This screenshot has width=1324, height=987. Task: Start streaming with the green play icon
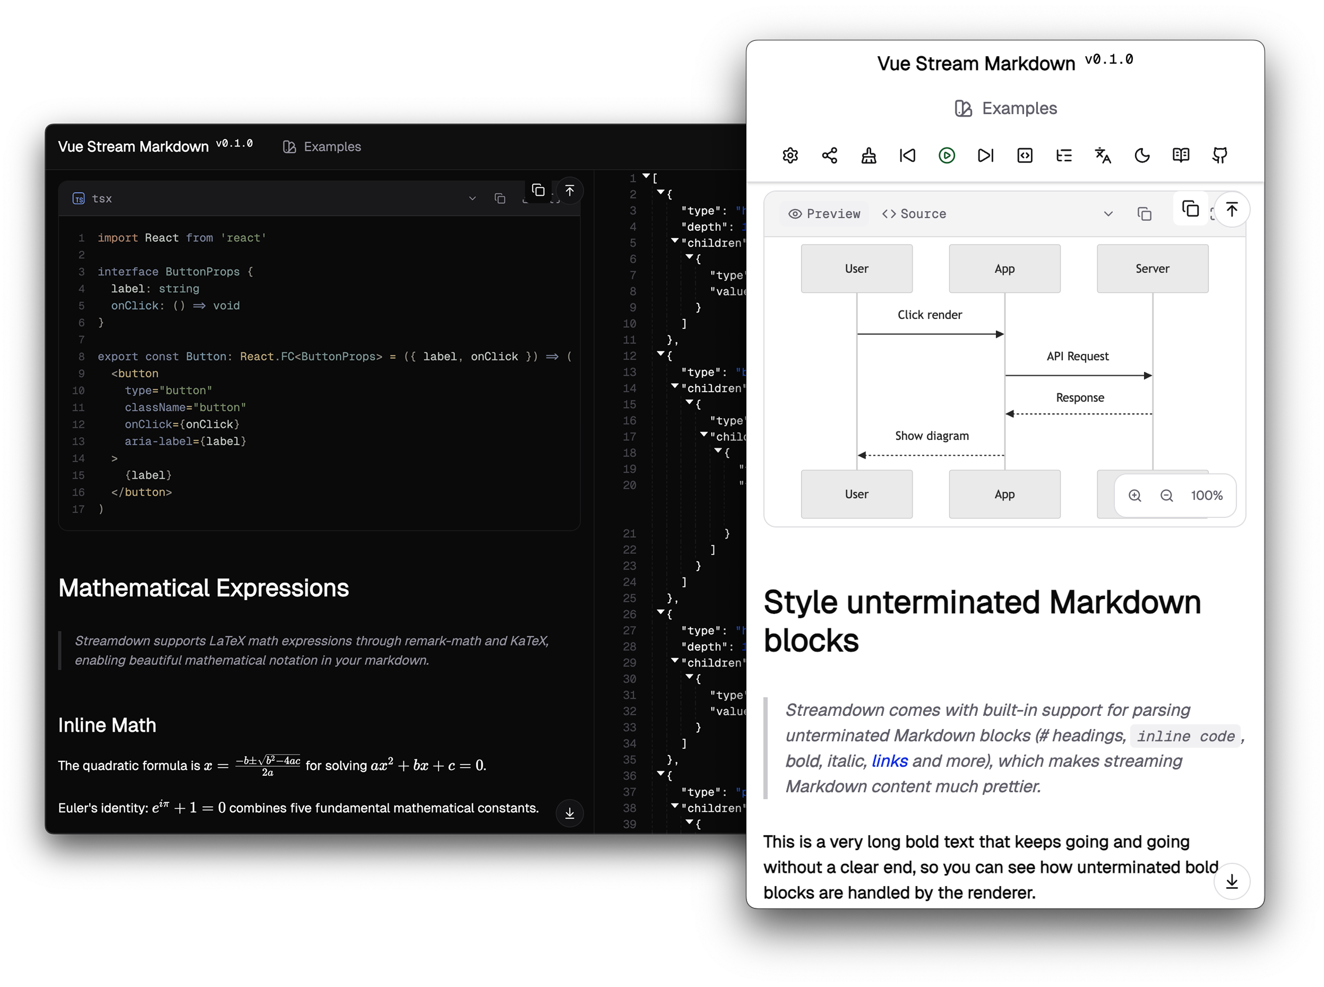point(947,155)
